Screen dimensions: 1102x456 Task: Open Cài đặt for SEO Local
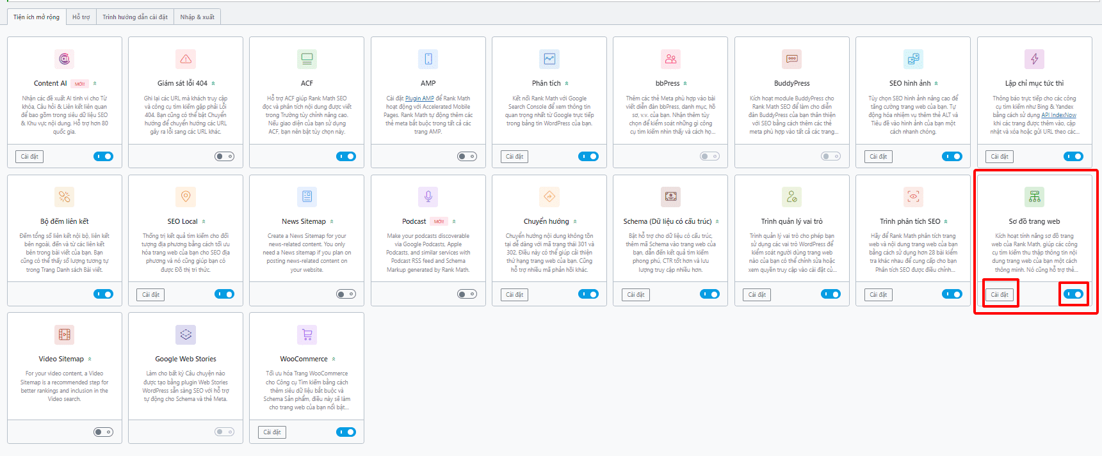point(151,294)
